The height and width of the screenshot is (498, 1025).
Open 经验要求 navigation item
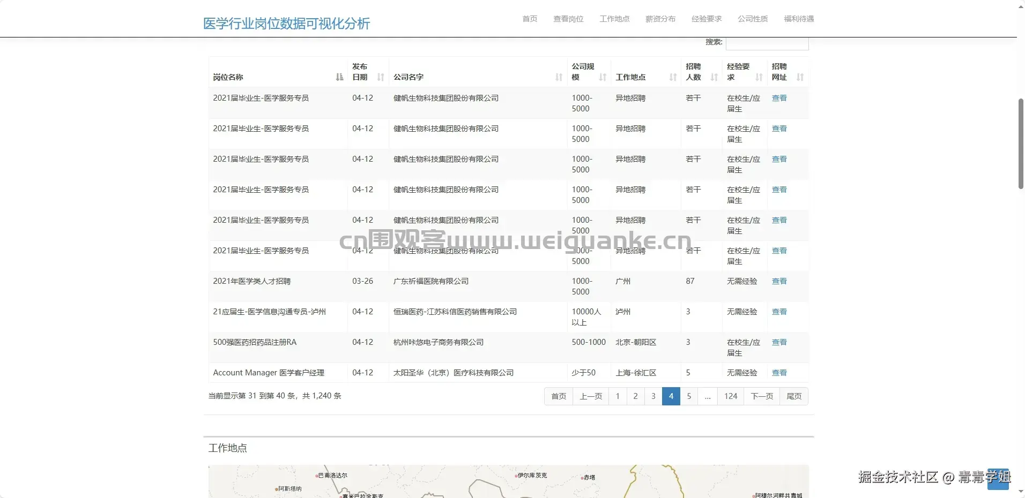pyautogui.click(x=707, y=19)
